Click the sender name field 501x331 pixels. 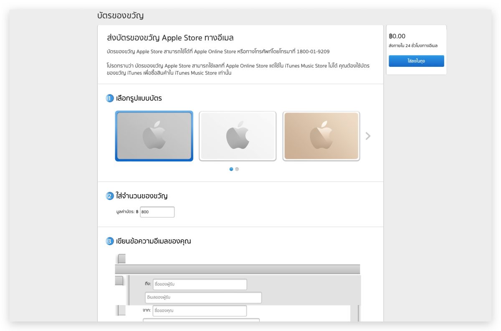click(x=200, y=311)
